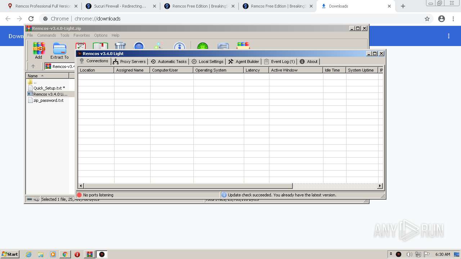Sort connections by Location column

pos(96,70)
